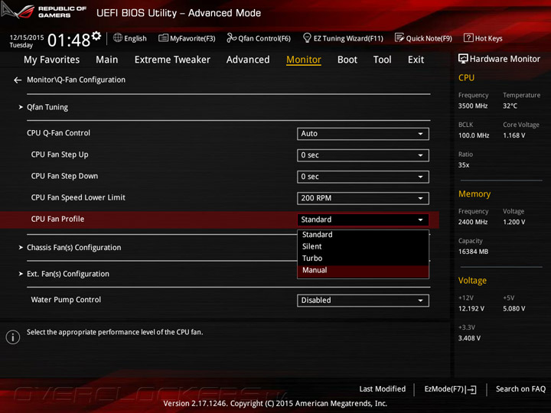Click the globe language icon

118,37
